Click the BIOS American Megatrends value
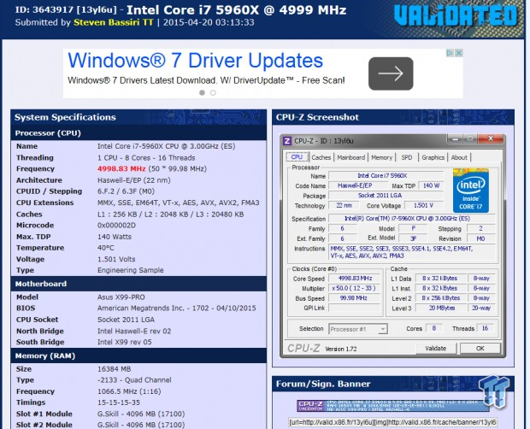This screenshot has height=429, width=530. (x=177, y=308)
